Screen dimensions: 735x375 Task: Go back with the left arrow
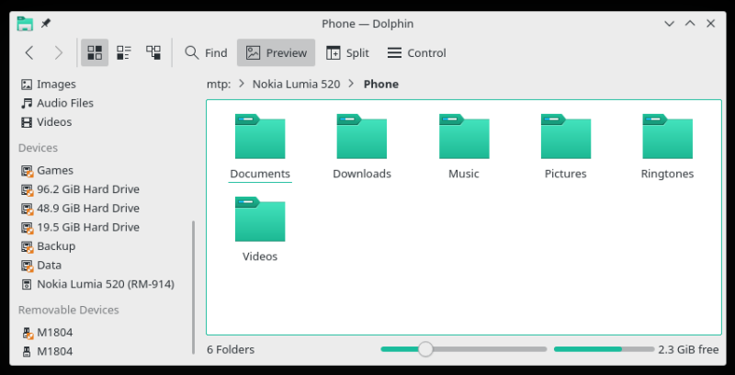point(29,52)
